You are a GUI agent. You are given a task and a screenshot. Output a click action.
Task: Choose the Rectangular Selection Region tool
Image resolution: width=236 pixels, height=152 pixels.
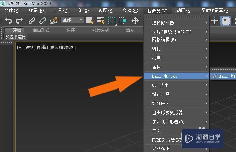tap(112, 21)
